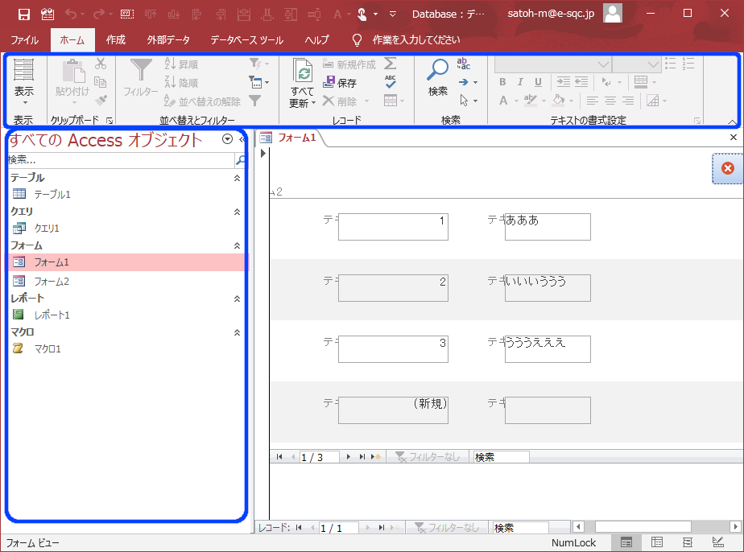
Task: Switch to Design view in status bar
Action: [x=717, y=543]
